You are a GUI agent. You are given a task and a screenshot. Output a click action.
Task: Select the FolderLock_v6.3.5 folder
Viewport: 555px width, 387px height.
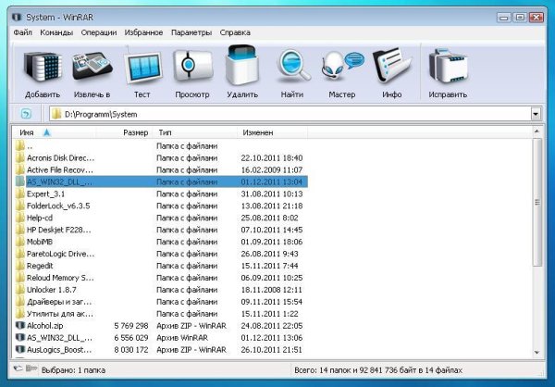point(61,206)
